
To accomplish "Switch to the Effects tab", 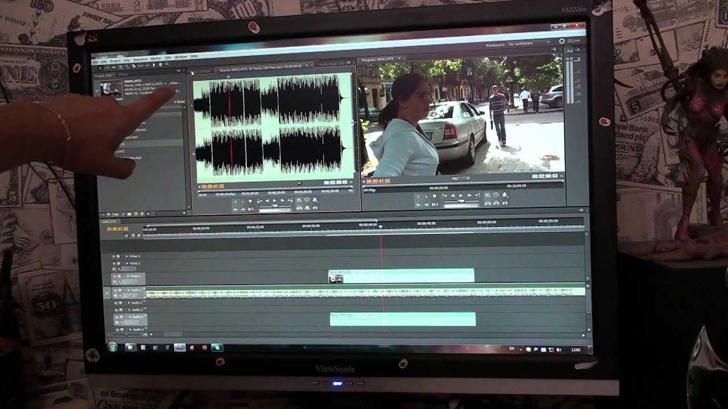I will coord(123,74).
